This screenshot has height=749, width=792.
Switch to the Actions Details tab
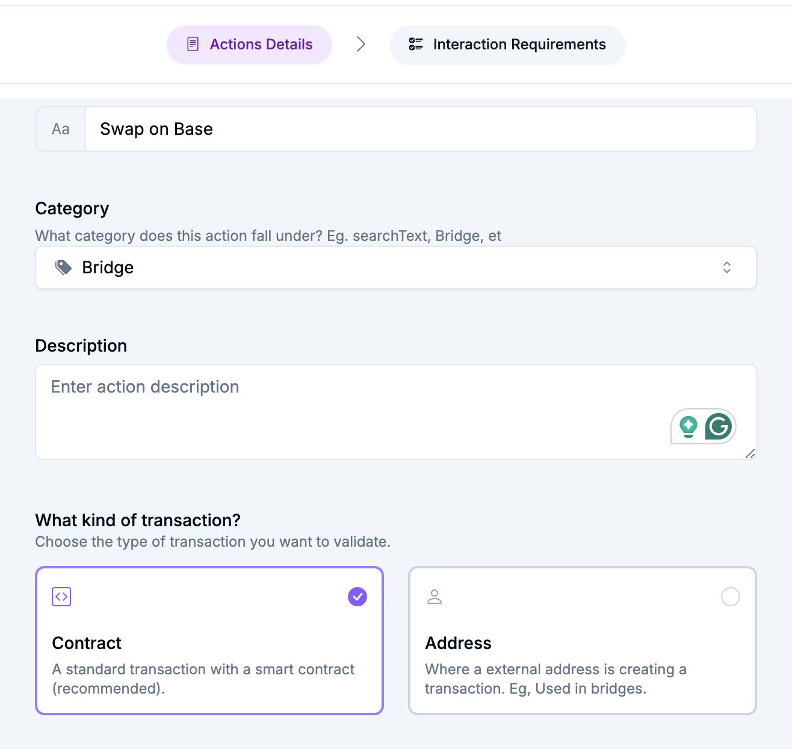click(x=250, y=44)
